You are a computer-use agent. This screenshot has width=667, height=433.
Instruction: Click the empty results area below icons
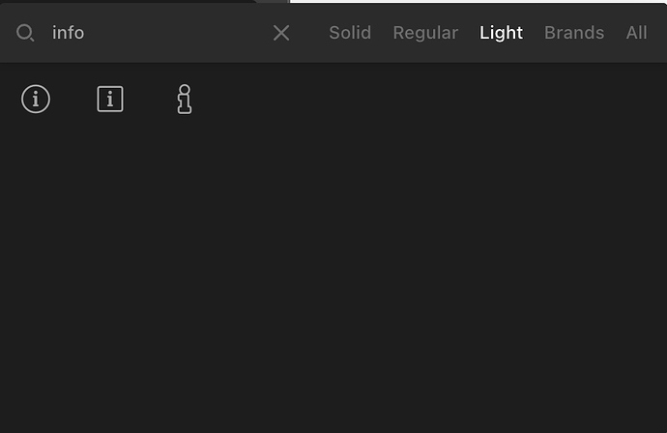(333, 273)
